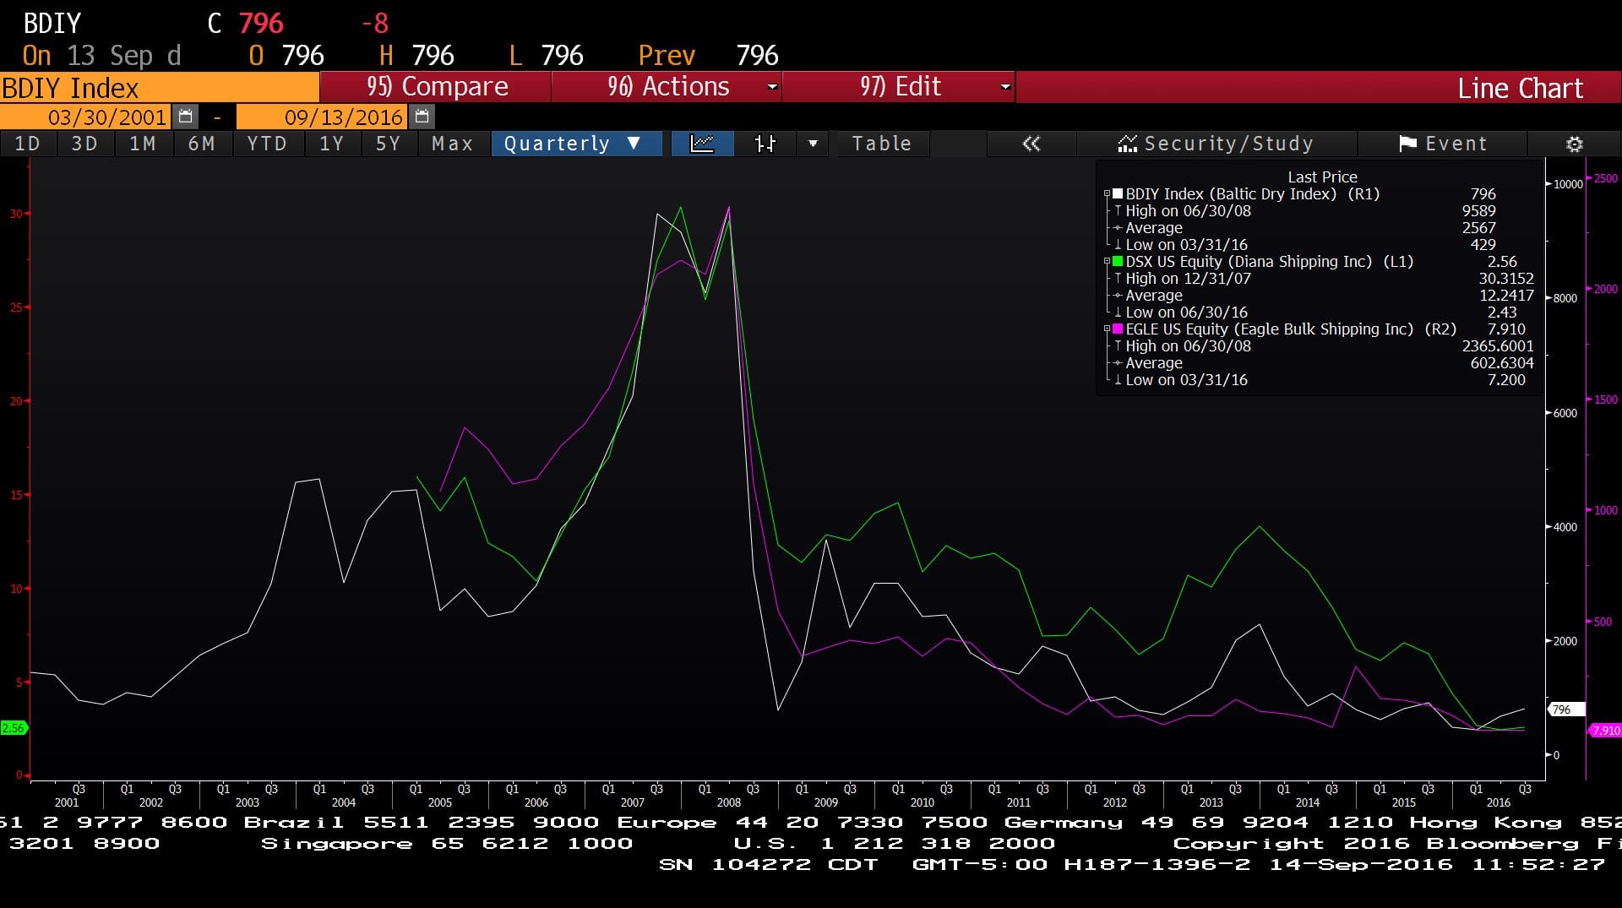Collapse the EGLE US Equity legend group
Screen dimensions: 1622x908
[1107, 329]
